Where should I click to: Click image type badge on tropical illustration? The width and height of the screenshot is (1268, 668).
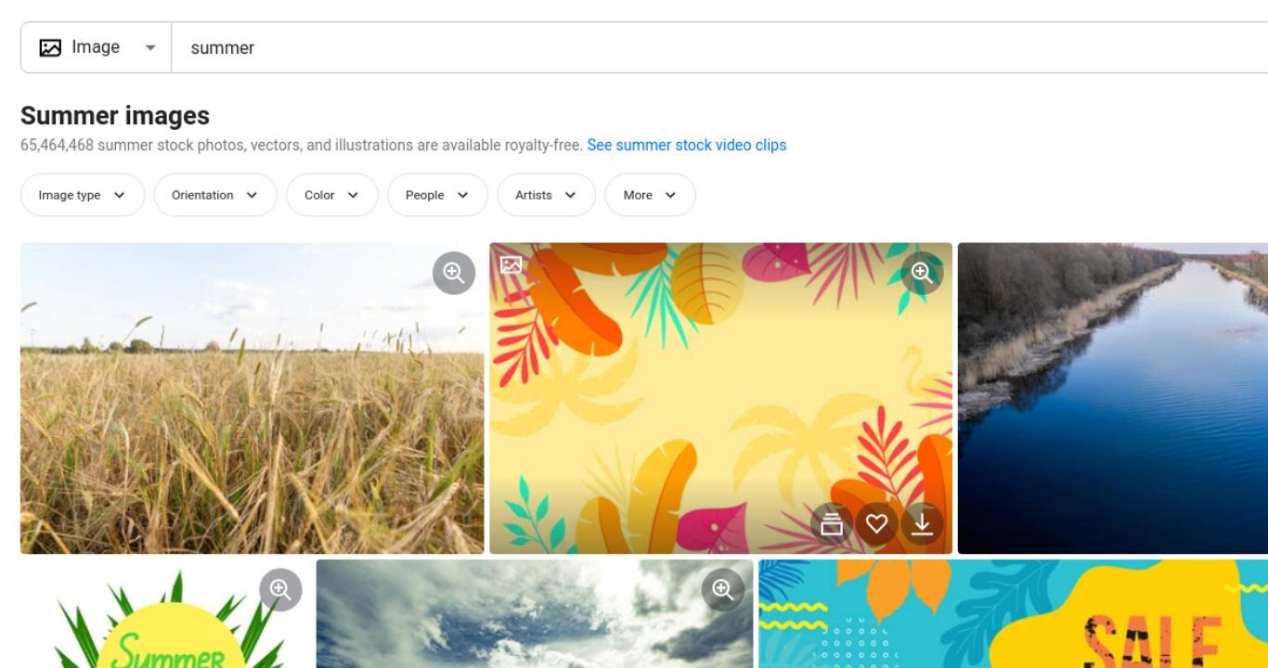click(511, 264)
